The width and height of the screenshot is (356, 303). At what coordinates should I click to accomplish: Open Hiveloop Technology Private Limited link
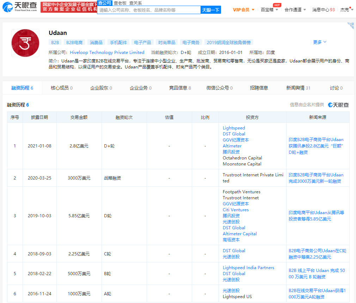[107, 53]
